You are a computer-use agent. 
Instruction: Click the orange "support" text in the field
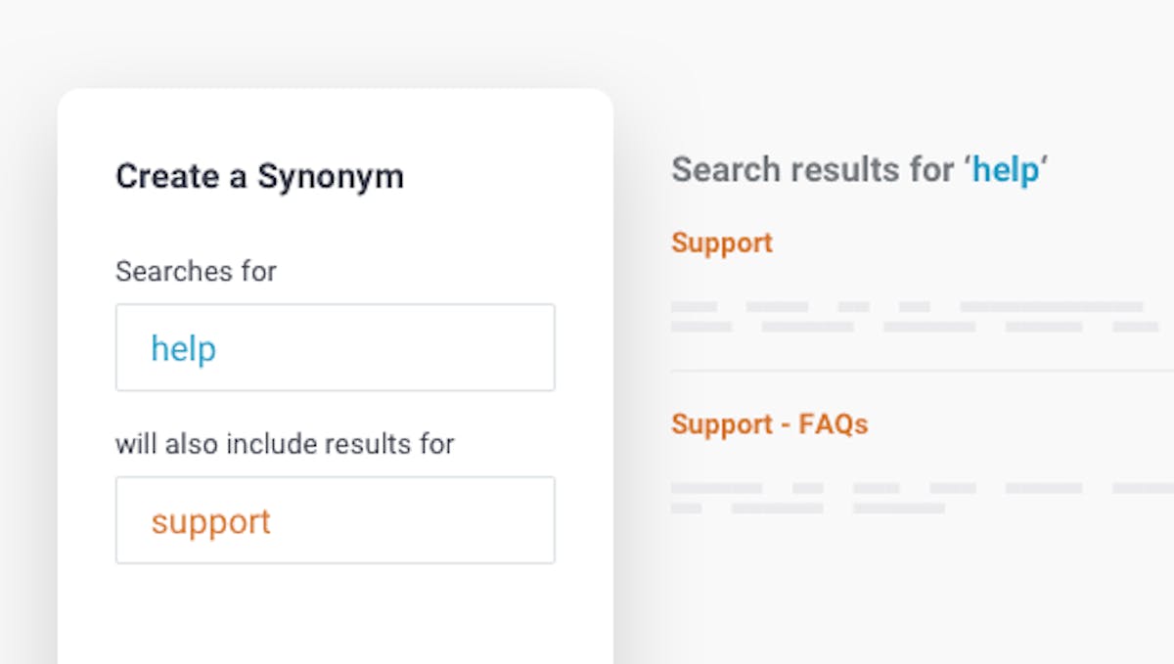tap(210, 522)
